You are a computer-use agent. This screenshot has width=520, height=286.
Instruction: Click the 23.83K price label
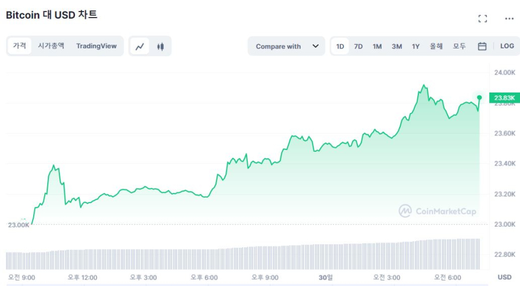(504, 98)
